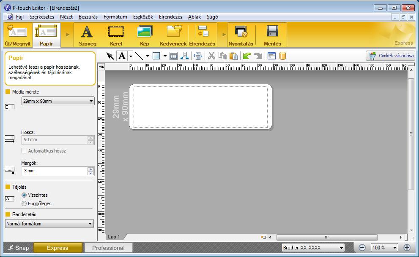
Task: Open the Elrendezés menu in menu bar
Action: coord(170,17)
